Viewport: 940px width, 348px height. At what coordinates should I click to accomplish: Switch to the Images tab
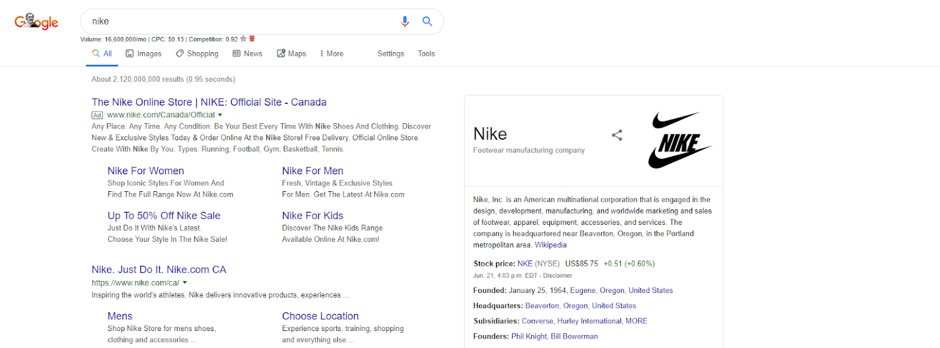tap(143, 53)
